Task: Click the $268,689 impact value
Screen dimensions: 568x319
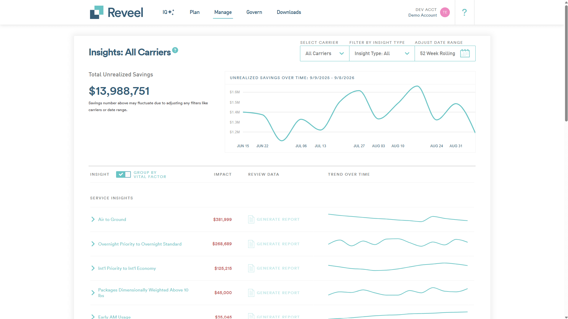Action: [222, 244]
